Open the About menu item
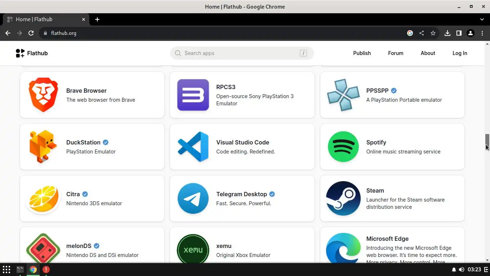Image resolution: width=490 pixels, height=276 pixels. point(428,53)
